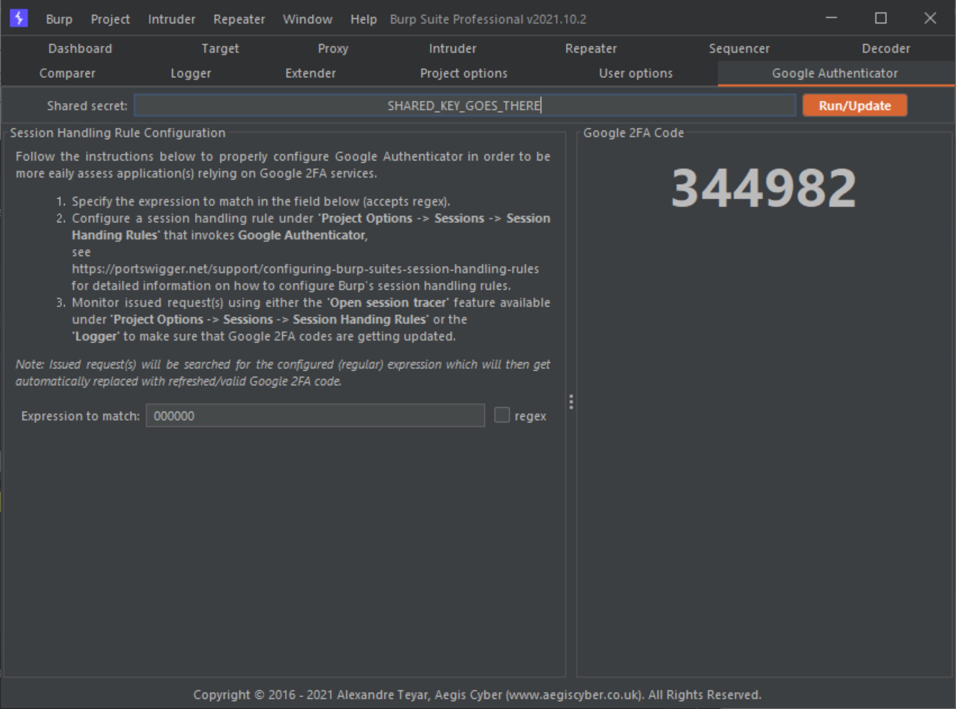The image size is (956, 709).
Task: Open the Help menu
Action: pos(363,19)
